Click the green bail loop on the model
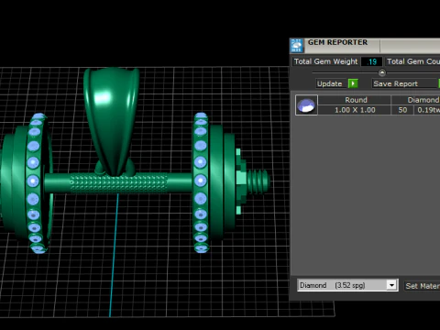This screenshot has width=440, height=330. (111, 122)
